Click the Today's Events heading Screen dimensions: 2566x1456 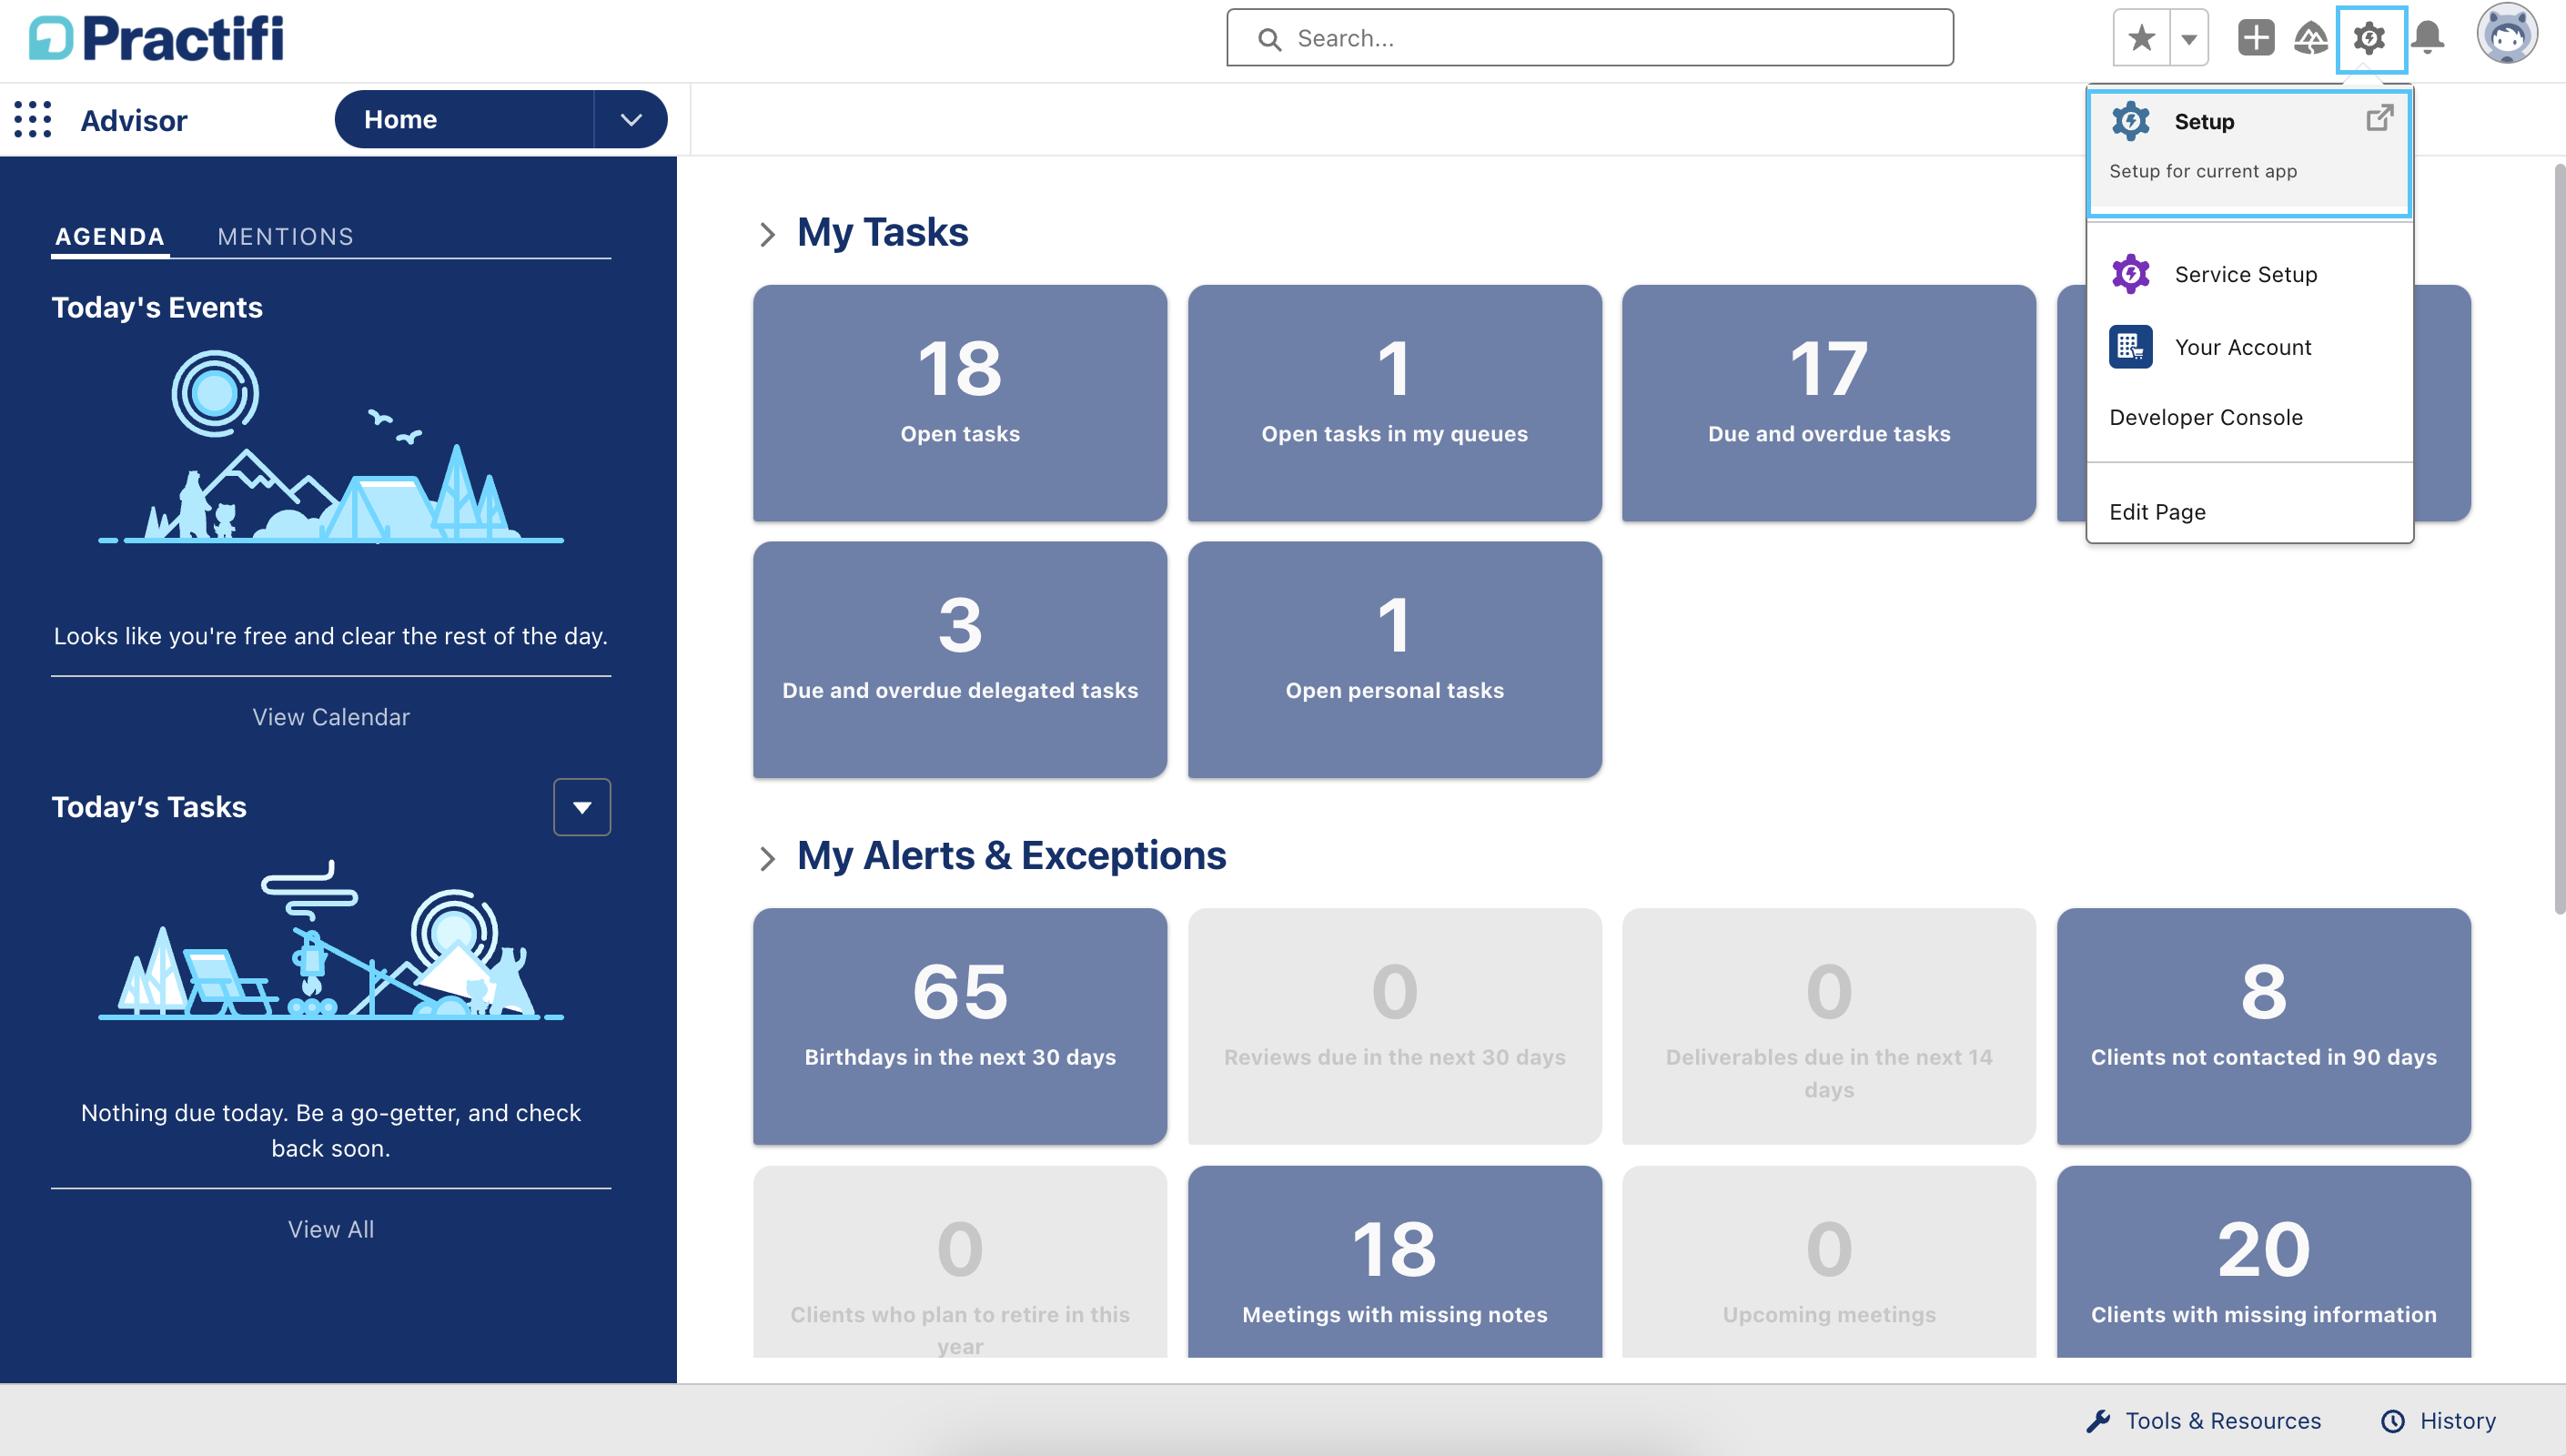tap(157, 307)
